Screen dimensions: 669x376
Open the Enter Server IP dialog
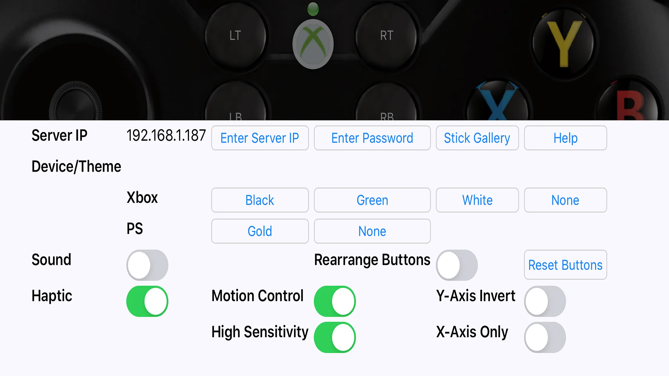260,138
